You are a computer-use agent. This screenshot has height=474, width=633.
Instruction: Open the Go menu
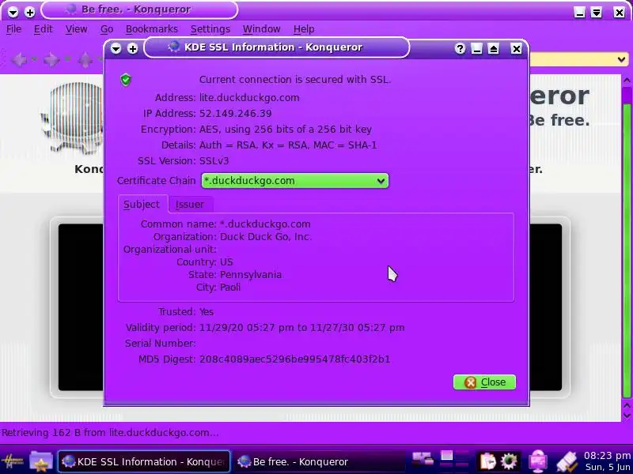pos(107,29)
